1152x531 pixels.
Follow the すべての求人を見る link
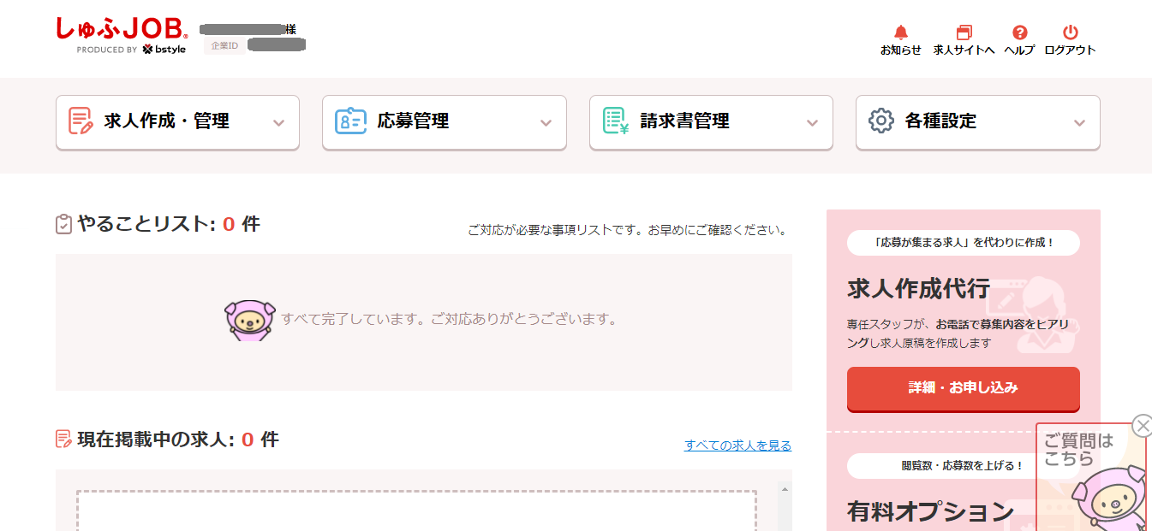point(737,445)
